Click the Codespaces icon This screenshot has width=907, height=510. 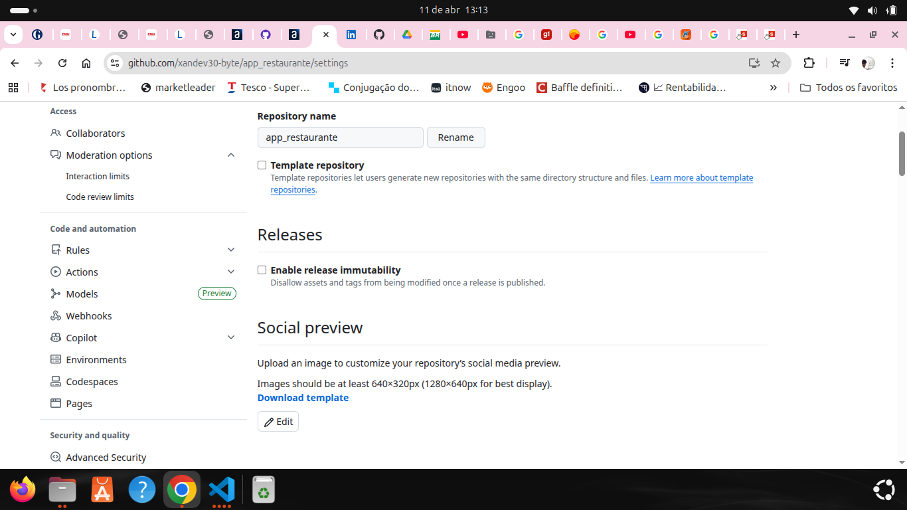(56, 381)
